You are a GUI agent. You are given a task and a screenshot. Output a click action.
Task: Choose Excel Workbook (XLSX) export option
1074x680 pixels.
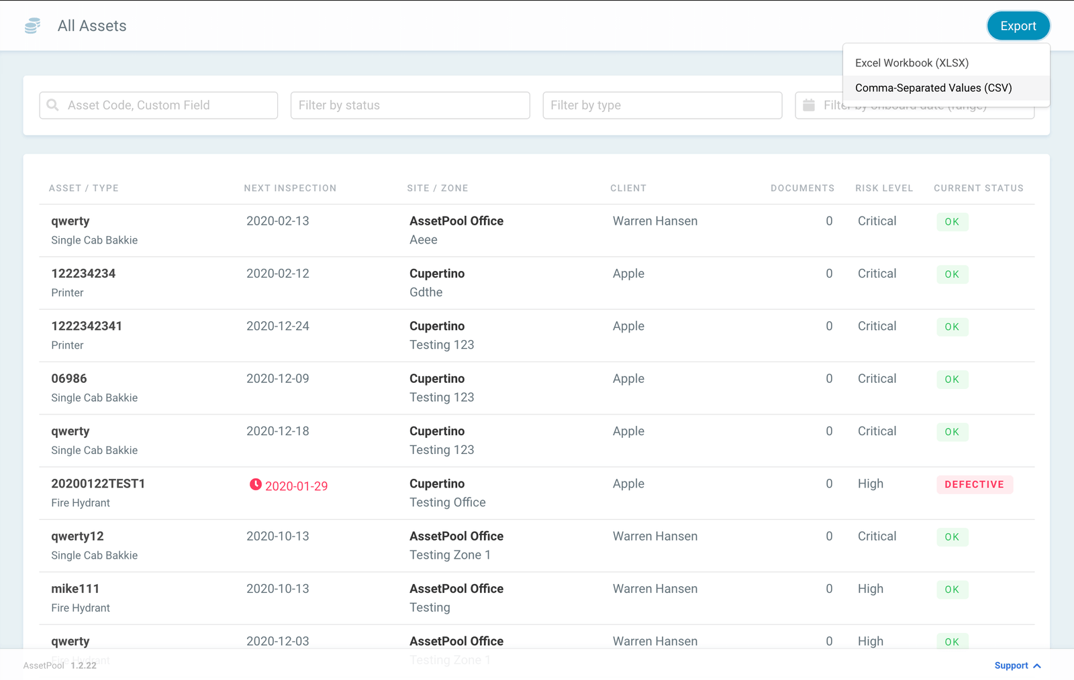(x=946, y=63)
